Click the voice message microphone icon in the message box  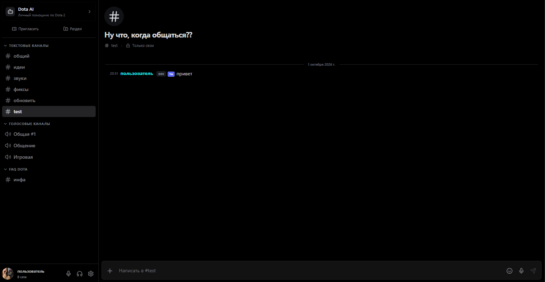(x=521, y=271)
